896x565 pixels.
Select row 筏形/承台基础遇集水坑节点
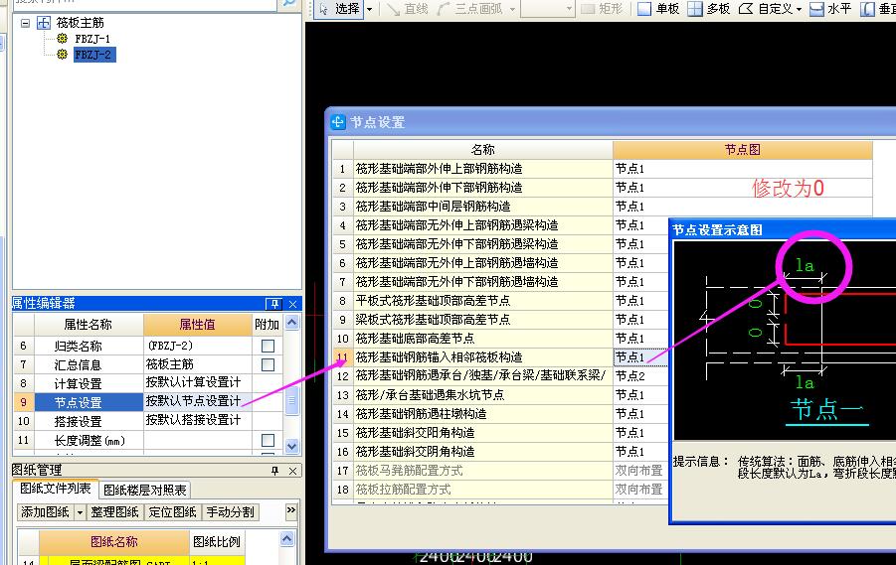[483, 395]
